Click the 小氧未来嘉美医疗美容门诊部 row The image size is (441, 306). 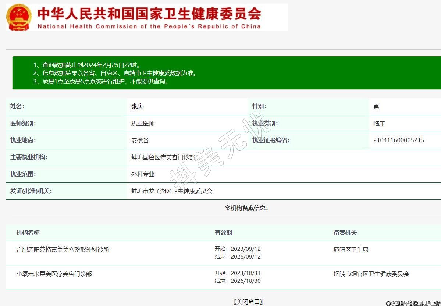(x=54, y=274)
